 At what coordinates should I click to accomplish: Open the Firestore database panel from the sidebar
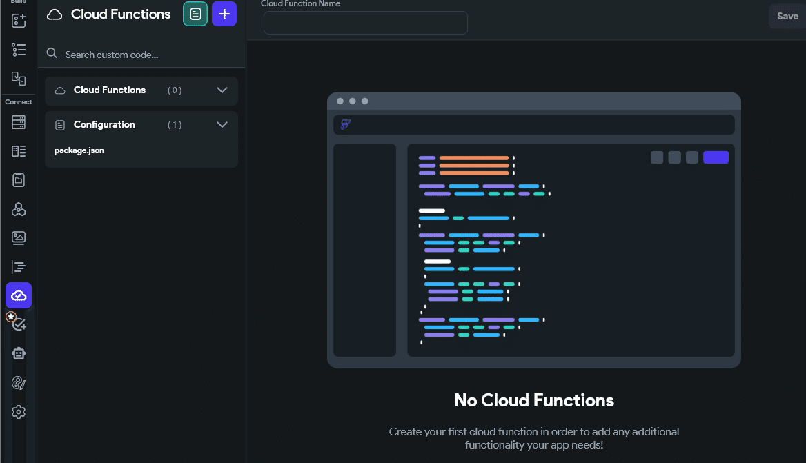[x=19, y=122]
